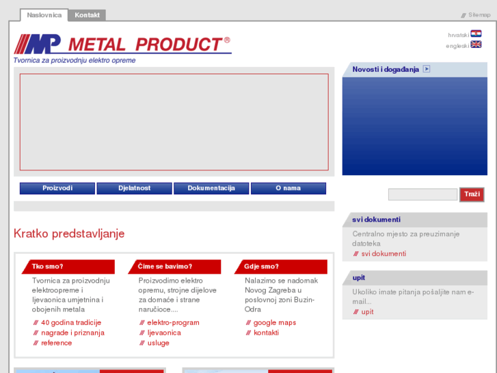The height and width of the screenshot is (373, 497).
Task: Click tagline Tvornica za proizvodnju elektro opreme
Action: pyautogui.click(x=75, y=60)
